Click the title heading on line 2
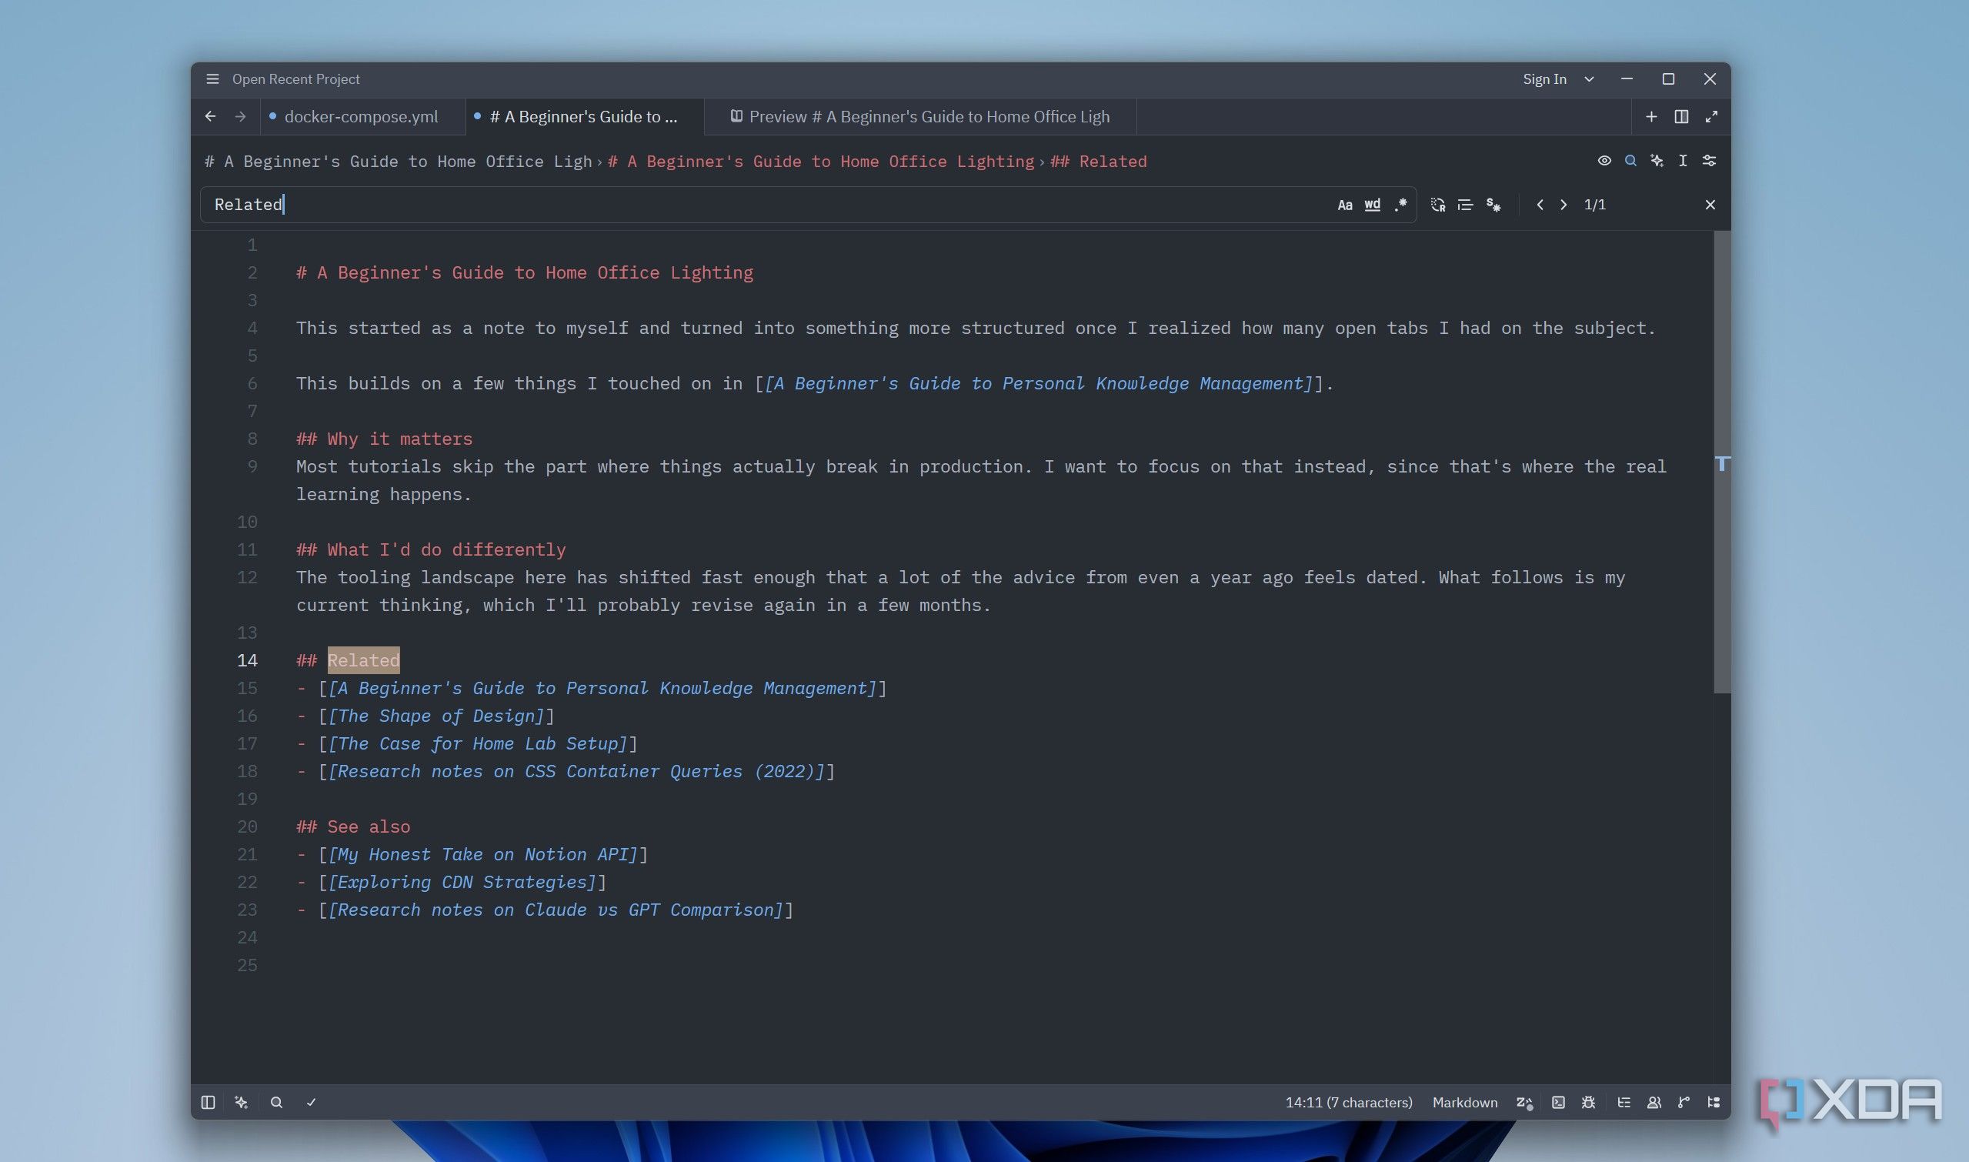This screenshot has height=1162, width=1969. [x=525, y=272]
